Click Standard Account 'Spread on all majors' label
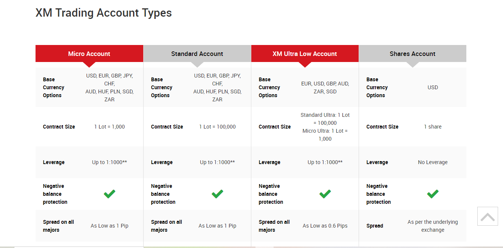Screen dimensions: 503x248 [167, 226]
